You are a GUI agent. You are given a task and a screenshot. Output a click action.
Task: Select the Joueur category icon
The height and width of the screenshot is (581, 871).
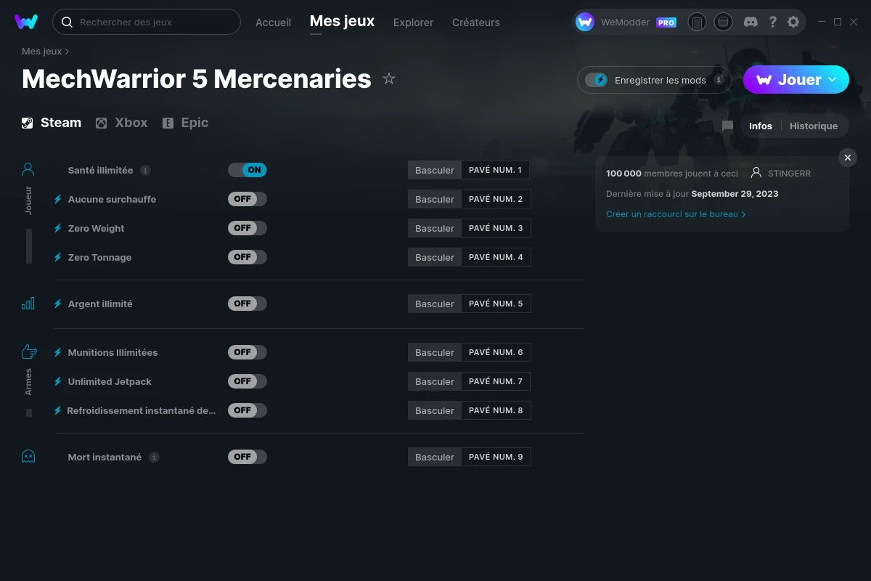(28, 170)
